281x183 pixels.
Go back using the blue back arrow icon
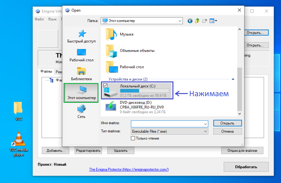[x=190, y=21]
